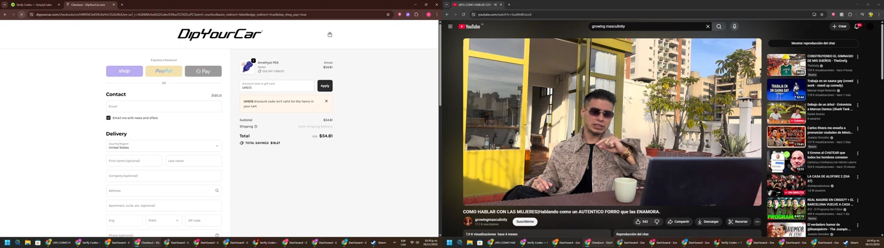Apply the discount code
This screenshot has height=248, width=884.
coord(325,86)
